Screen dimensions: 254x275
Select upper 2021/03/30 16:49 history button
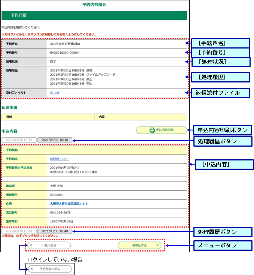coord(19,140)
